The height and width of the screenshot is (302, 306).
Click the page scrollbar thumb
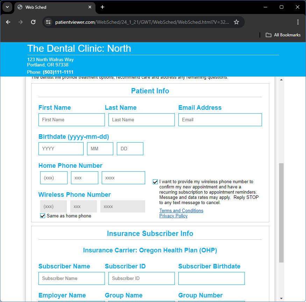pos(281,213)
